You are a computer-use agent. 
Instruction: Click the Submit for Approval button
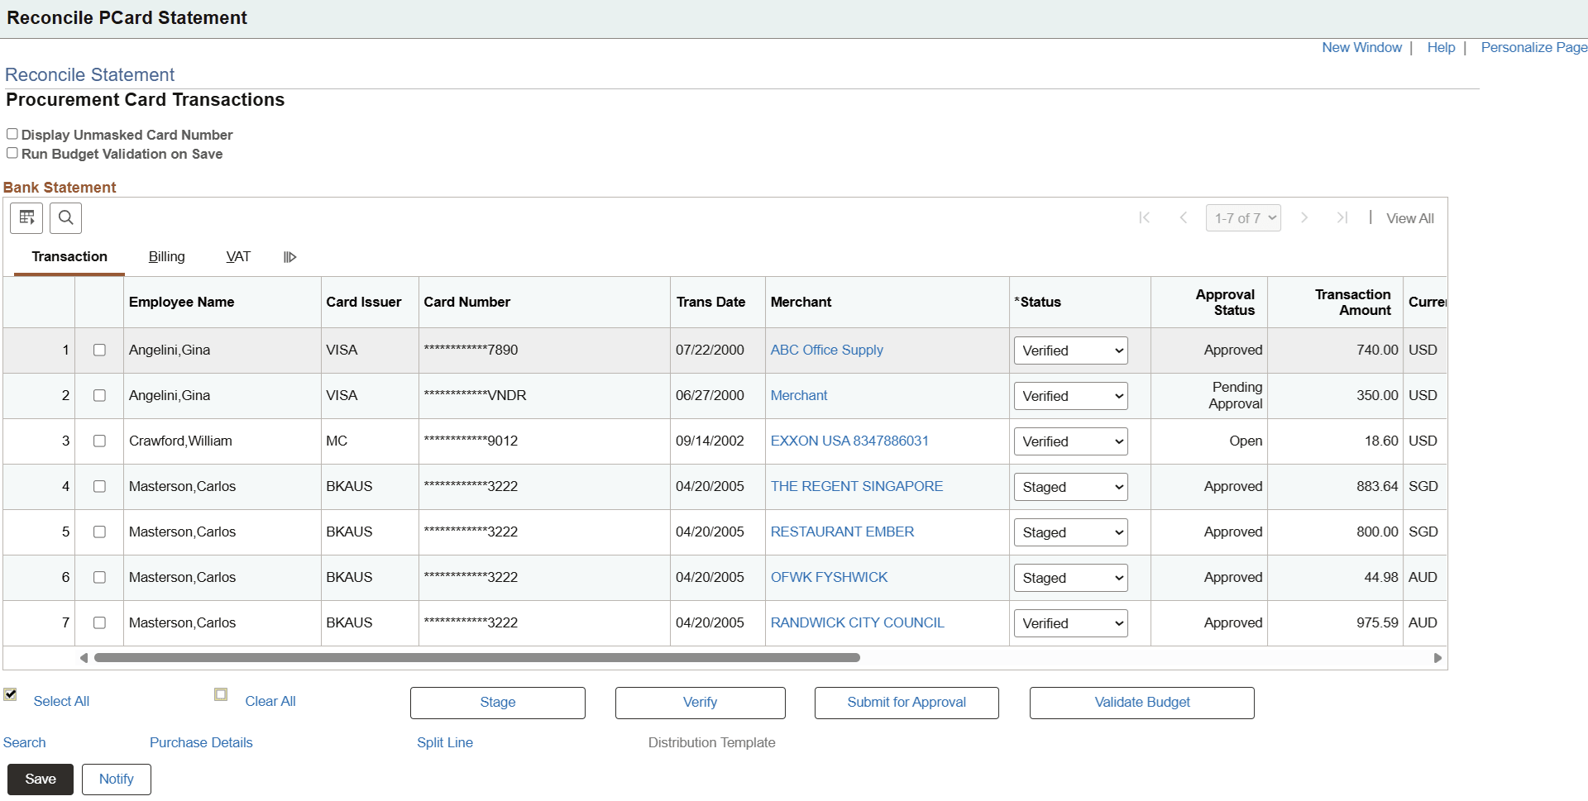[906, 702]
